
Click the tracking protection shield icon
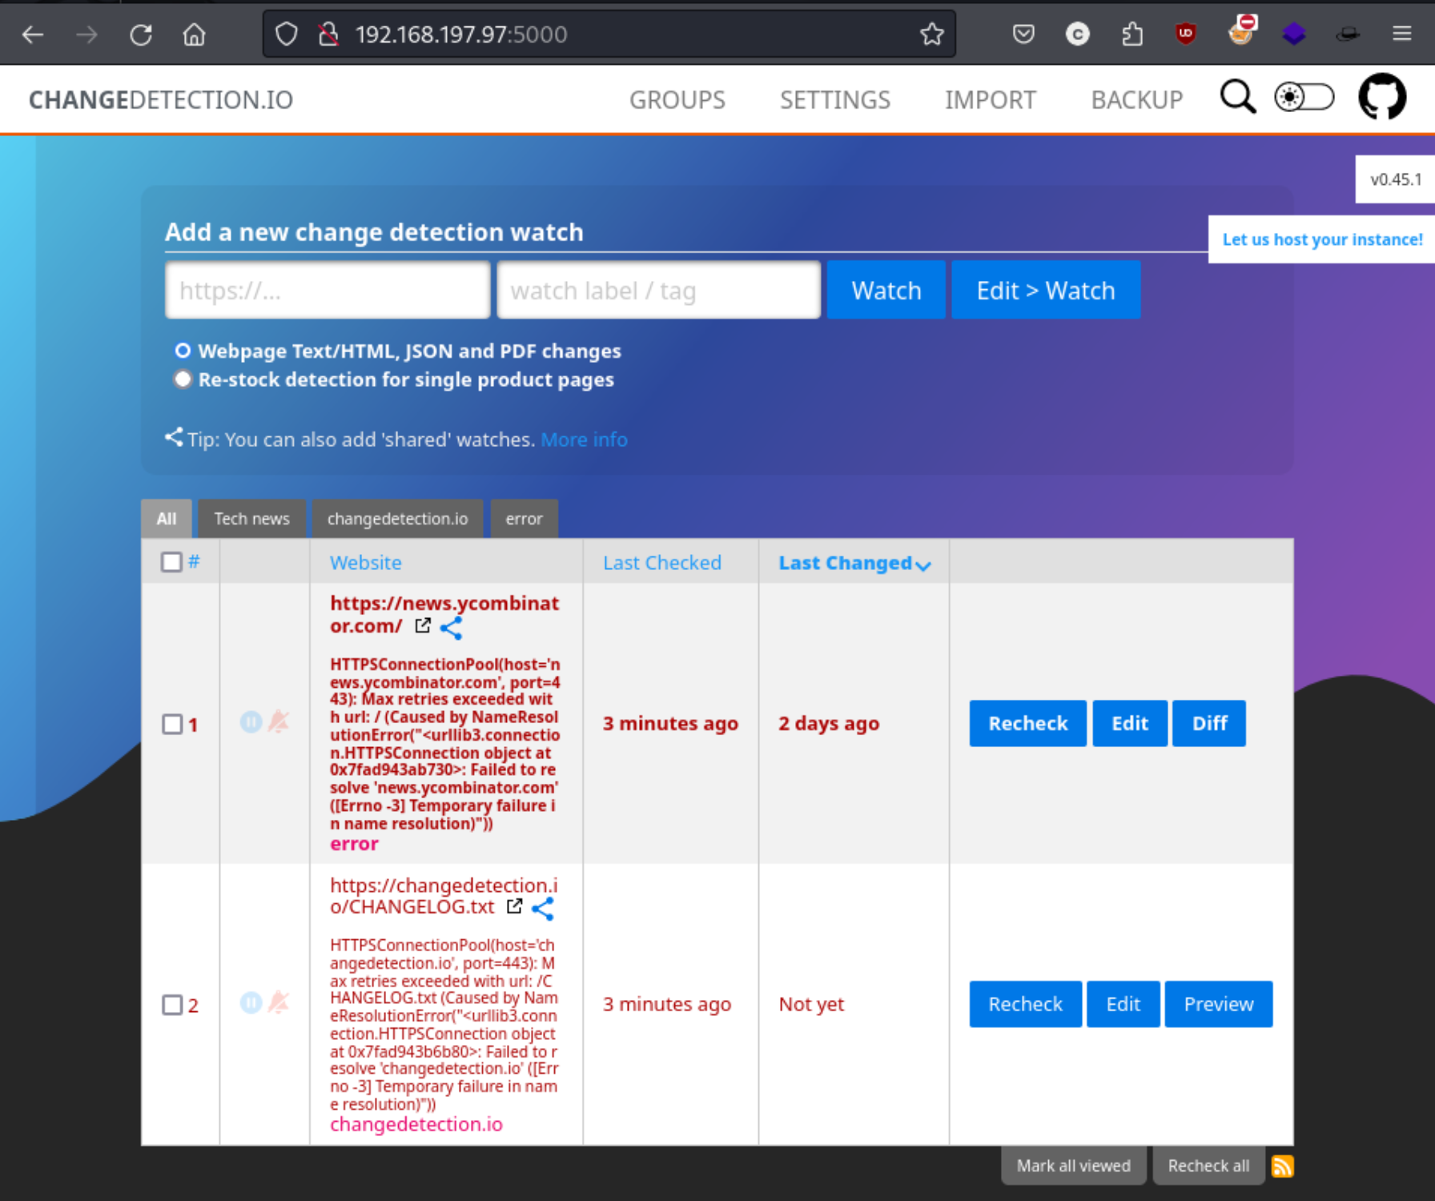pyautogui.click(x=286, y=34)
